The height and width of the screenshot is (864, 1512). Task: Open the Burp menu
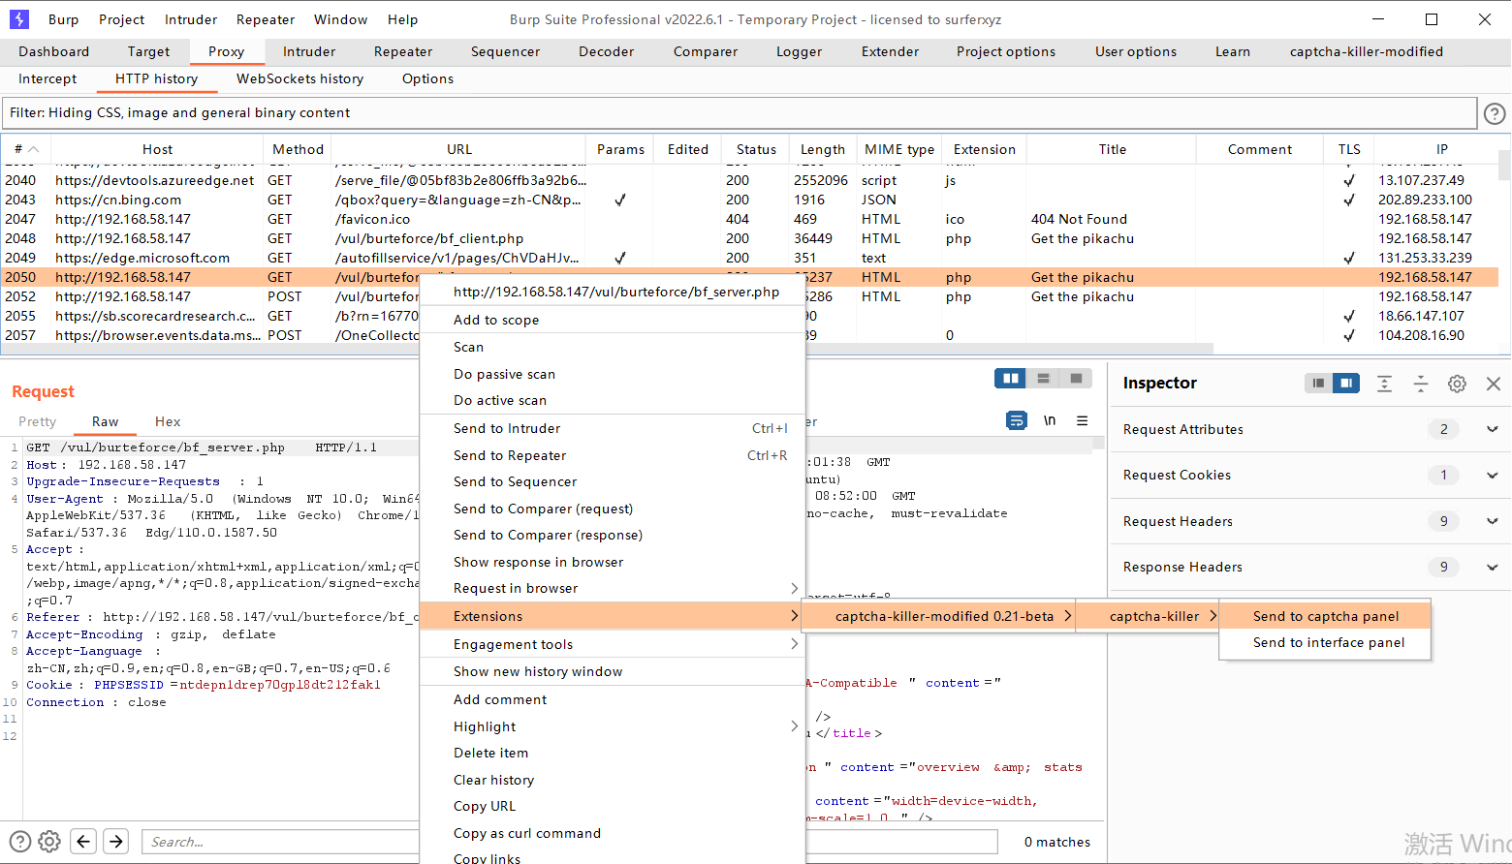pyautogui.click(x=63, y=19)
